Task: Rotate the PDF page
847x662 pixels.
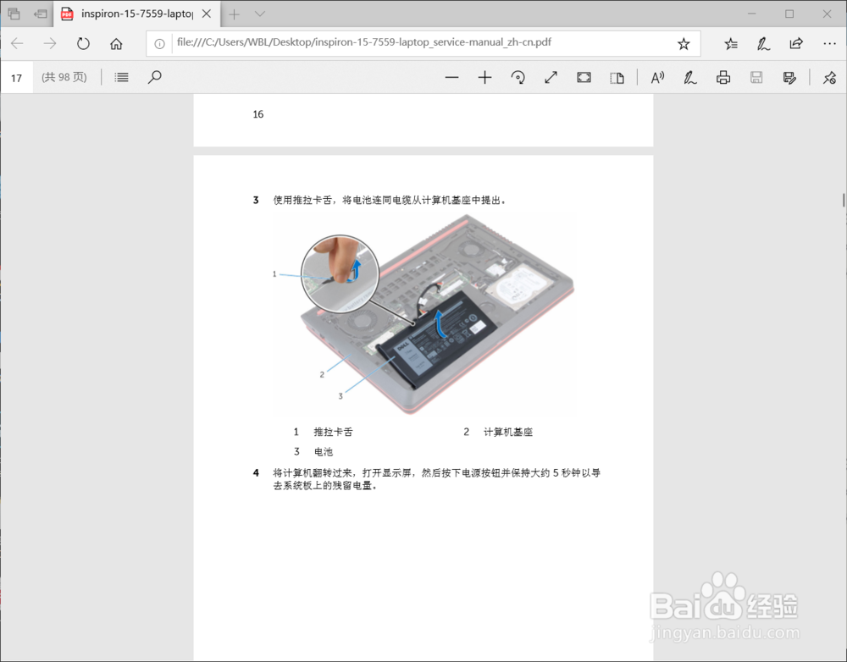Action: pyautogui.click(x=517, y=77)
